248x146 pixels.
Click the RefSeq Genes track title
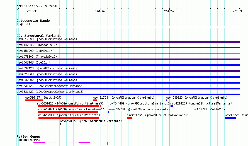[x=28, y=137]
